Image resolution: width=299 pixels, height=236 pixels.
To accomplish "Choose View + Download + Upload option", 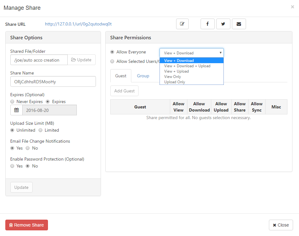I will tap(191, 66).
